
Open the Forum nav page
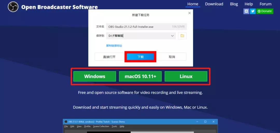click(265, 4)
